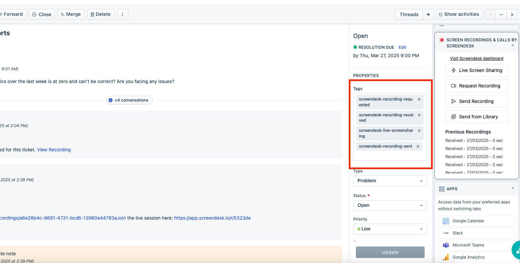The height and width of the screenshot is (263, 520).
Task: Click the Google Calendar app icon
Action: click(x=446, y=221)
